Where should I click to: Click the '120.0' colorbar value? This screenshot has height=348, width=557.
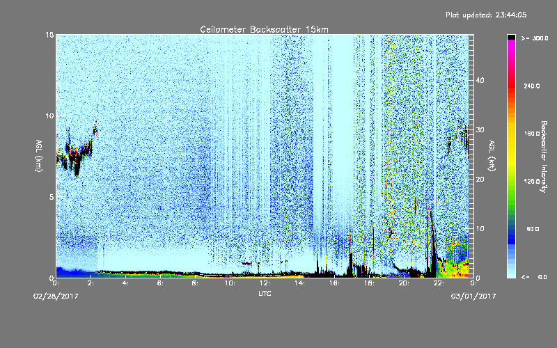coord(532,182)
